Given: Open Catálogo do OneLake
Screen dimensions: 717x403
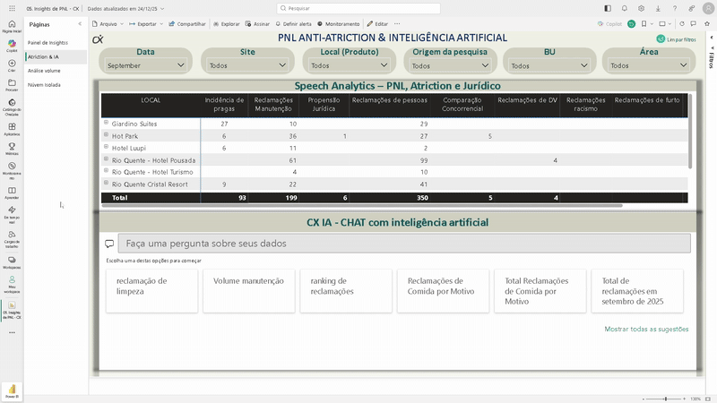Looking at the screenshot, I should (12, 107).
